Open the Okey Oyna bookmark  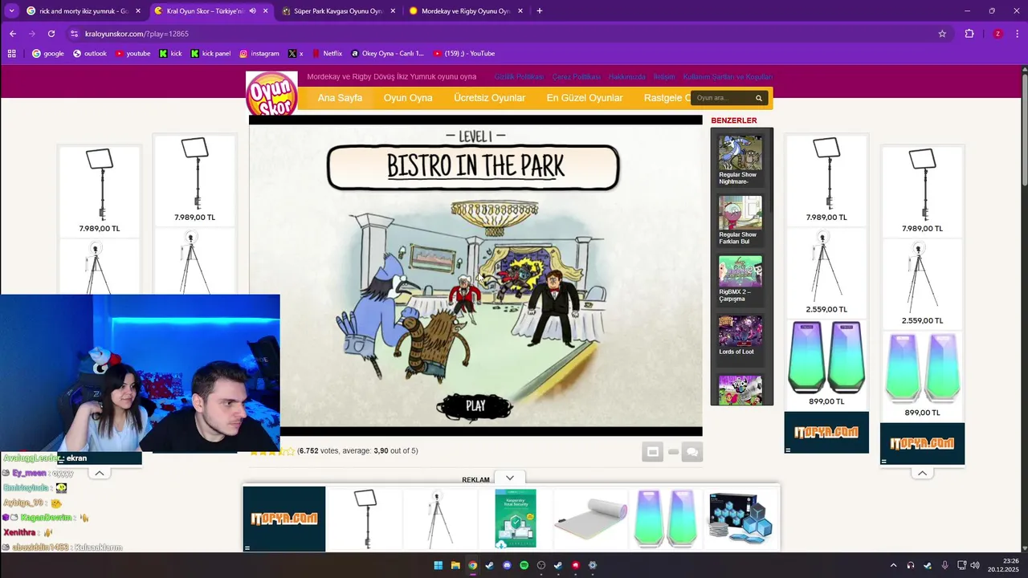click(x=387, y=54)
